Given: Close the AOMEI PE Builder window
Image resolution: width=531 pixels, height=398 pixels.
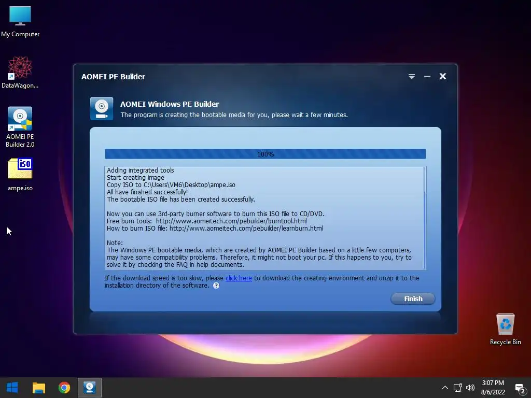Looking at the screenshot, I should pos(443,77).
